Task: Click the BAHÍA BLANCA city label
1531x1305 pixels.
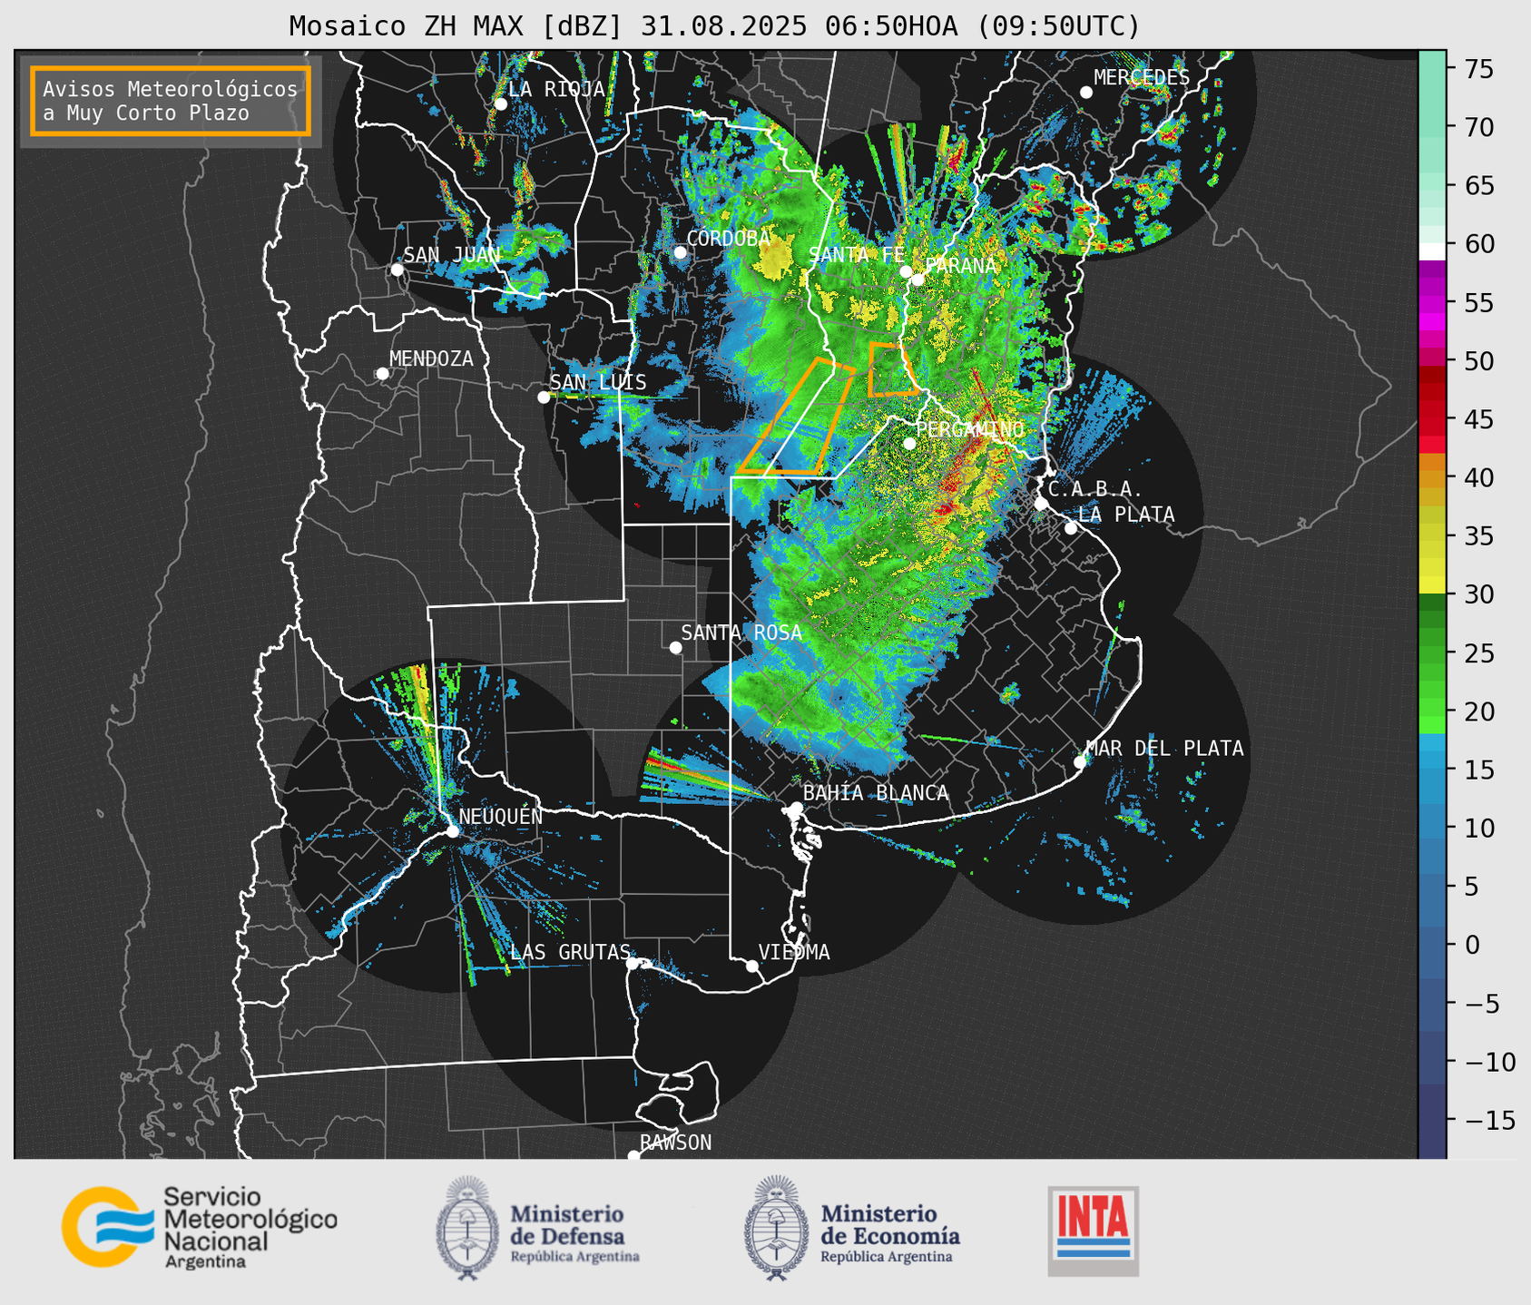Action: click(876, 793)
